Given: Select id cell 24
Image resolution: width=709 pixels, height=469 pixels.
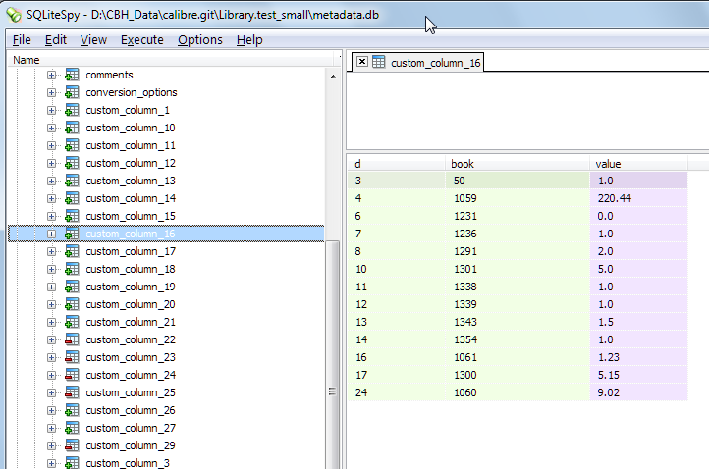Looking at the screenshot, I should pyautogui.click(x=397, y=392).
